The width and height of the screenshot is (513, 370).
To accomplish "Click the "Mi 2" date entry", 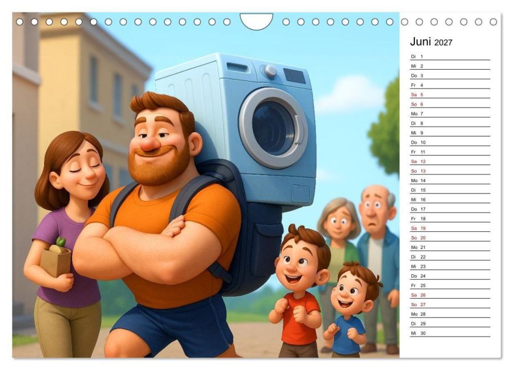I will click(x=450, y=66).
